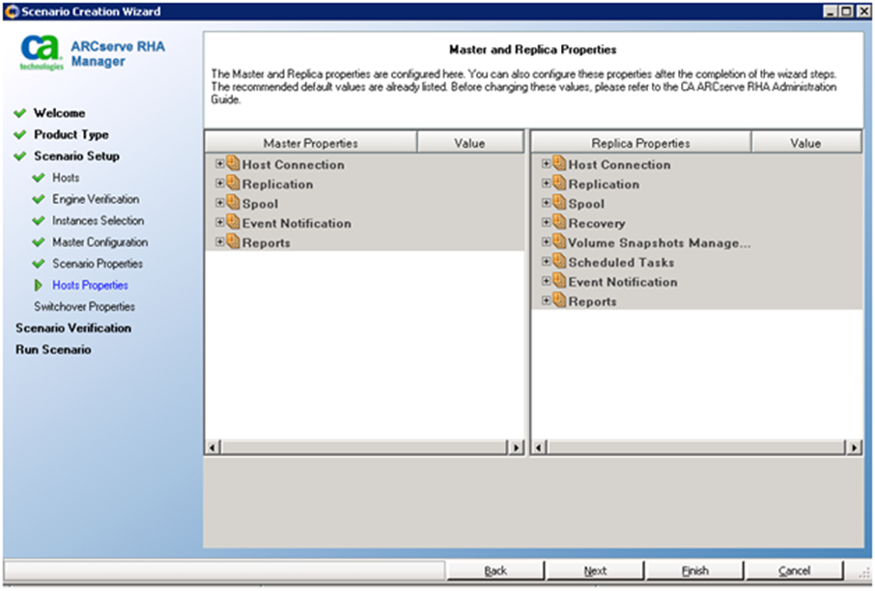Click Replica pane scroll left arrow
The height and width of the screenshot is (591, 875).
point(539,447)
